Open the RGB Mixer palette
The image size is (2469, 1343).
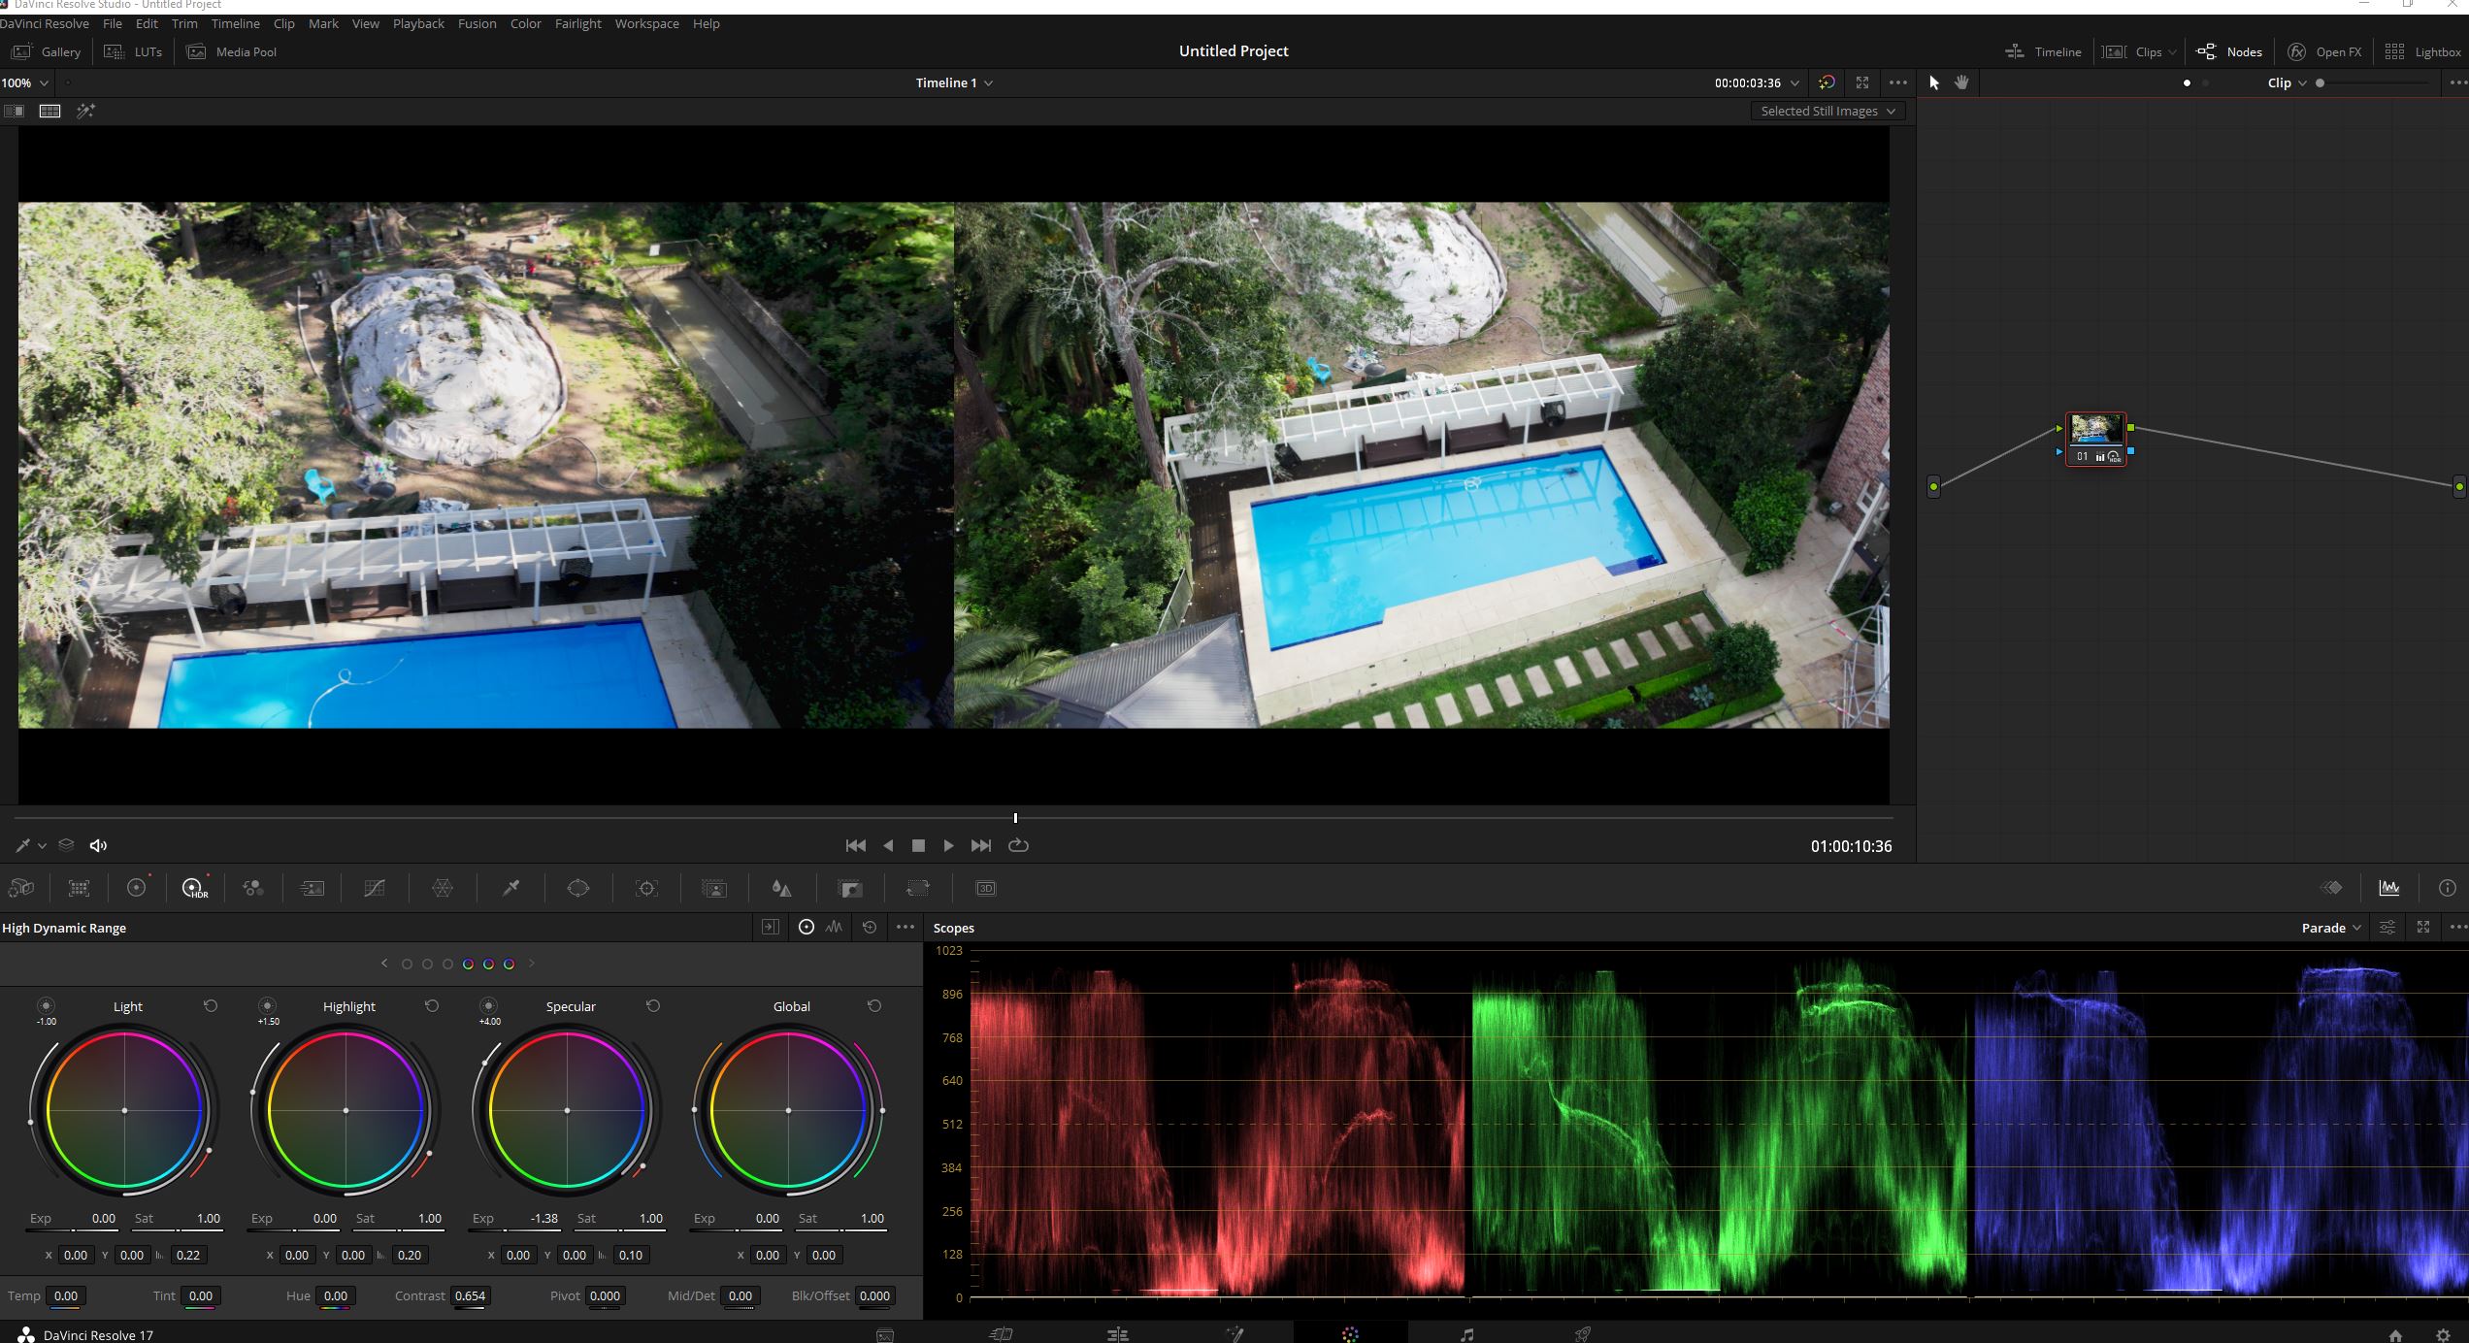[x=253, y=888]
